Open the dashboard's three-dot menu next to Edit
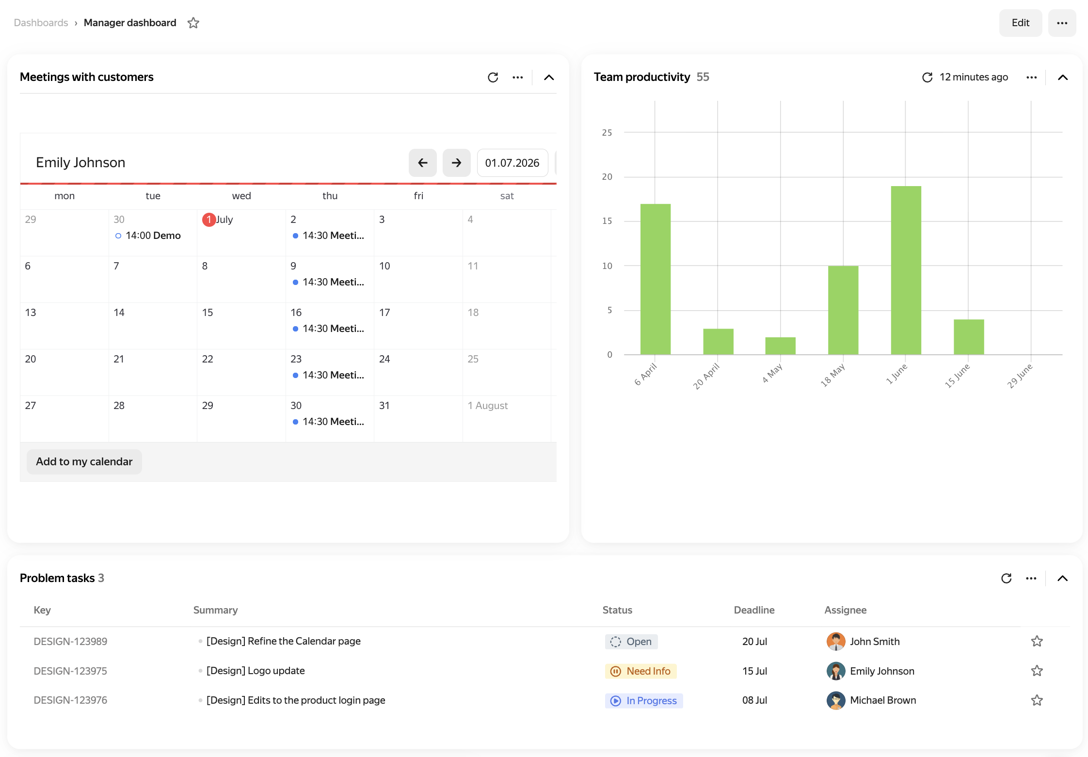Image resolution: width=1088 pixels, height=757 pixels. coord(1062,23)
